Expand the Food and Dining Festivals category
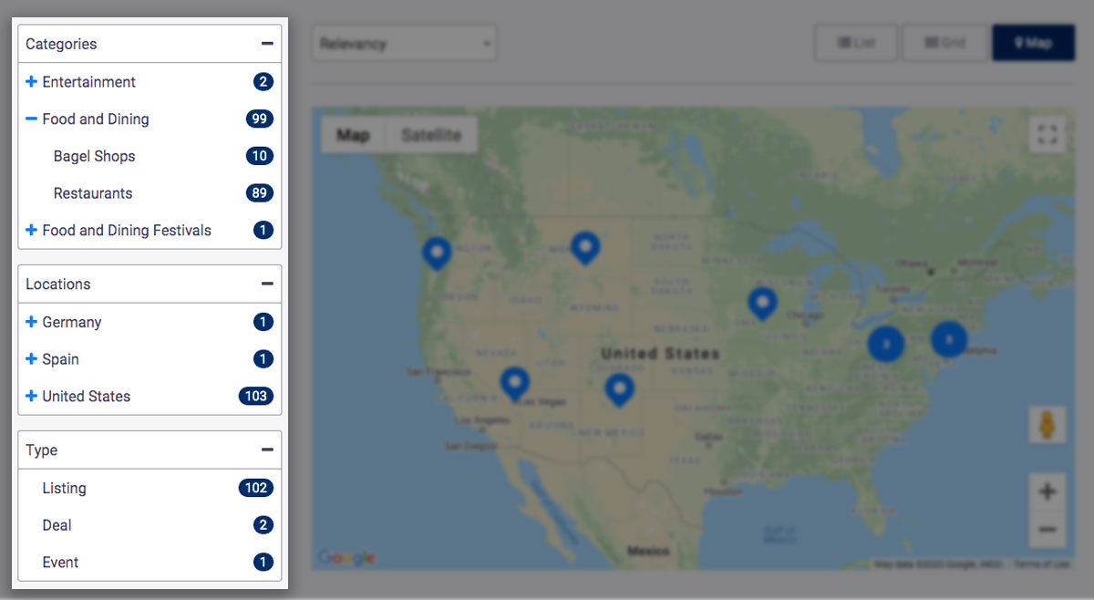This screenshot has height=600, width=1094. point(31,231)
